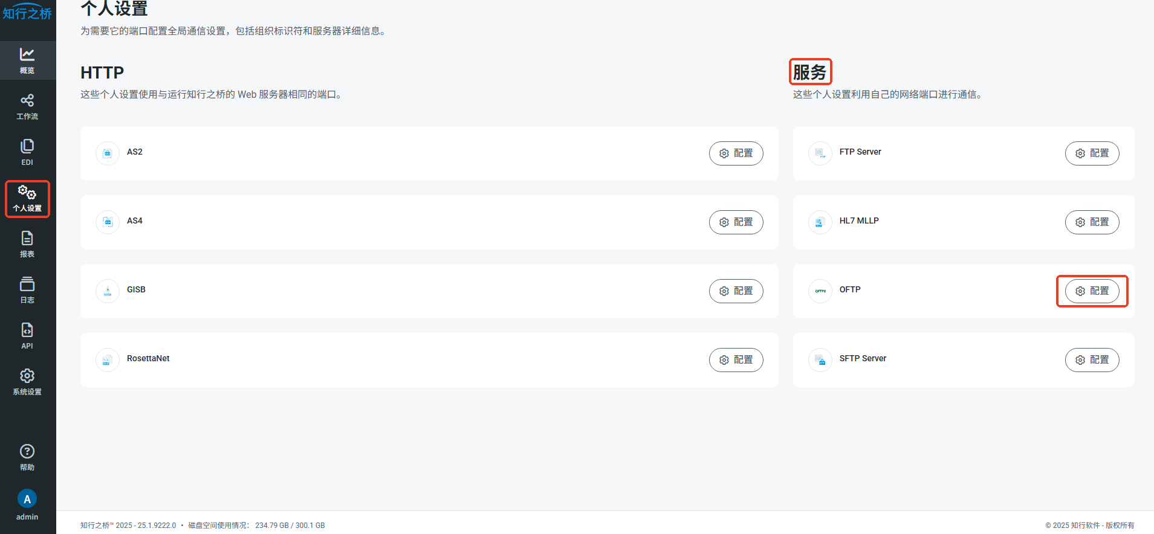Open the 概览 overview sidebar icon
1154x534 pixels.
coord(27,60)
